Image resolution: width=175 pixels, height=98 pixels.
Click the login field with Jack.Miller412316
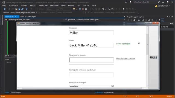tap(91, 45)
